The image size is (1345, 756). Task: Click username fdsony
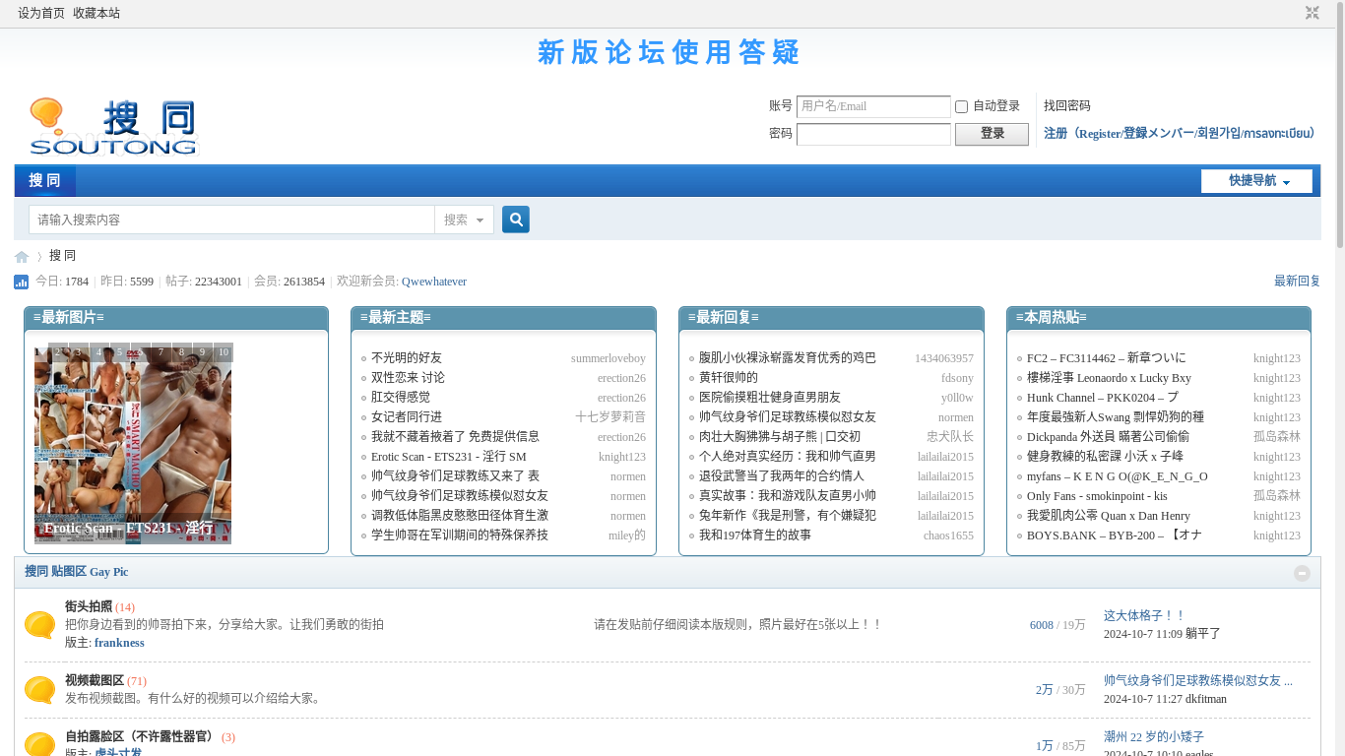pyautogui.click(x=957, y=378)
